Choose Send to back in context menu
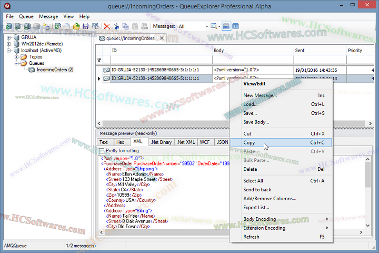 281,190
